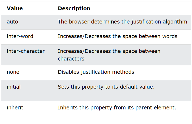Select the inter-character value cell
The height and width of the screenshot is (124, 192).
pos(26,51)
